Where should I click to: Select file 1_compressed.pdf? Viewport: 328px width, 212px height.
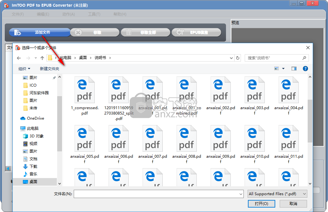click(x=85, y=96)
